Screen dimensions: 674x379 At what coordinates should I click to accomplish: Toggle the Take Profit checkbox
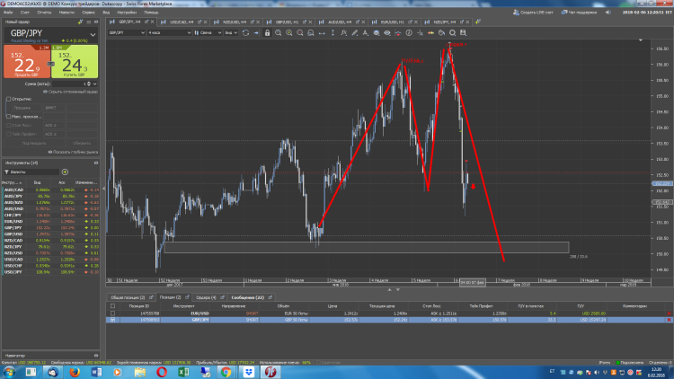(9, 134)
